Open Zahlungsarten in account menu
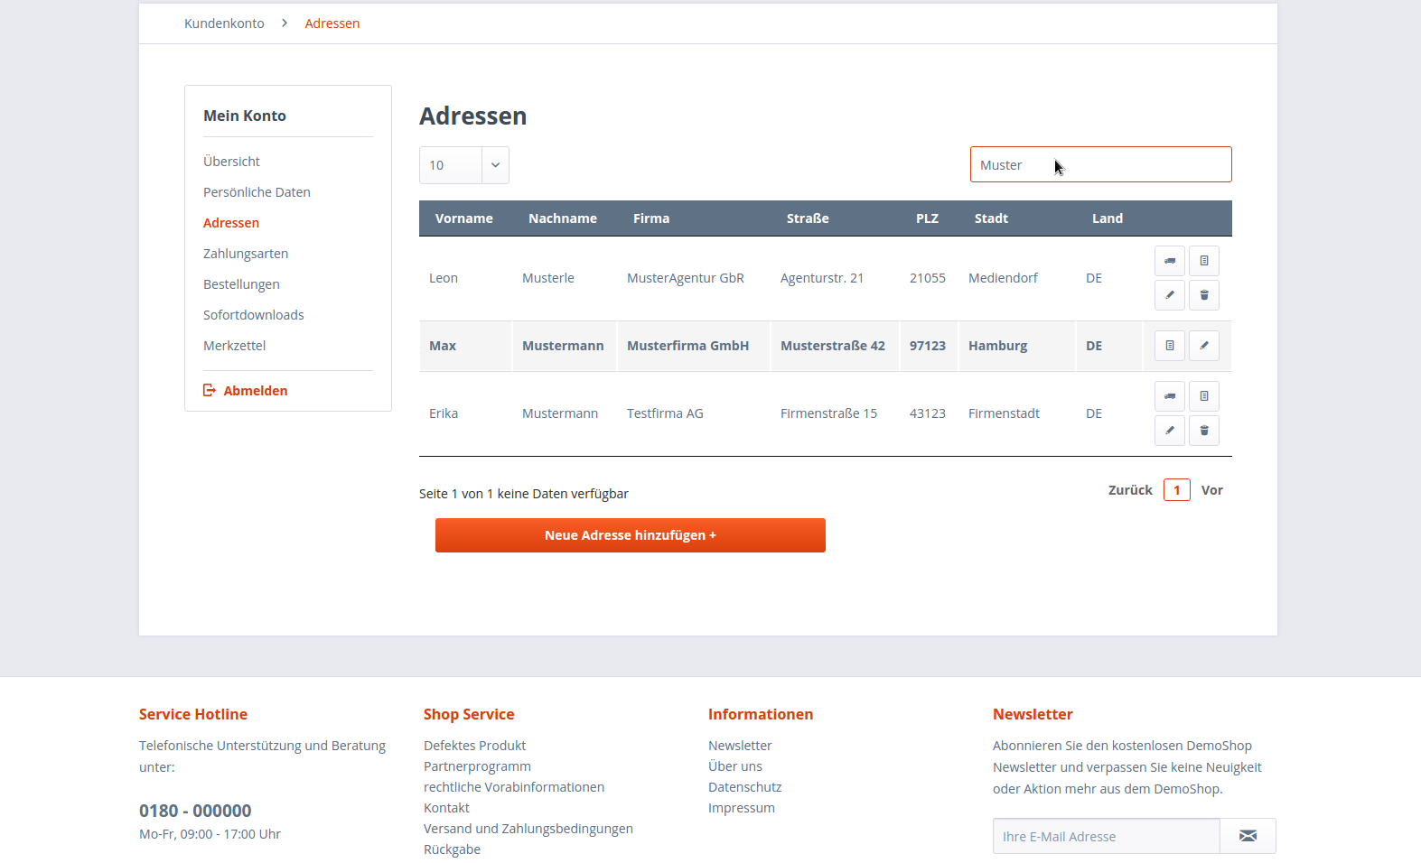Image resolution: width=1421 pixels, height=863 pixels. pos(246,254)
